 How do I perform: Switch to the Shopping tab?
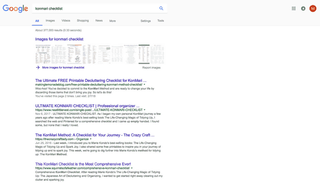[x=83, y=21]
